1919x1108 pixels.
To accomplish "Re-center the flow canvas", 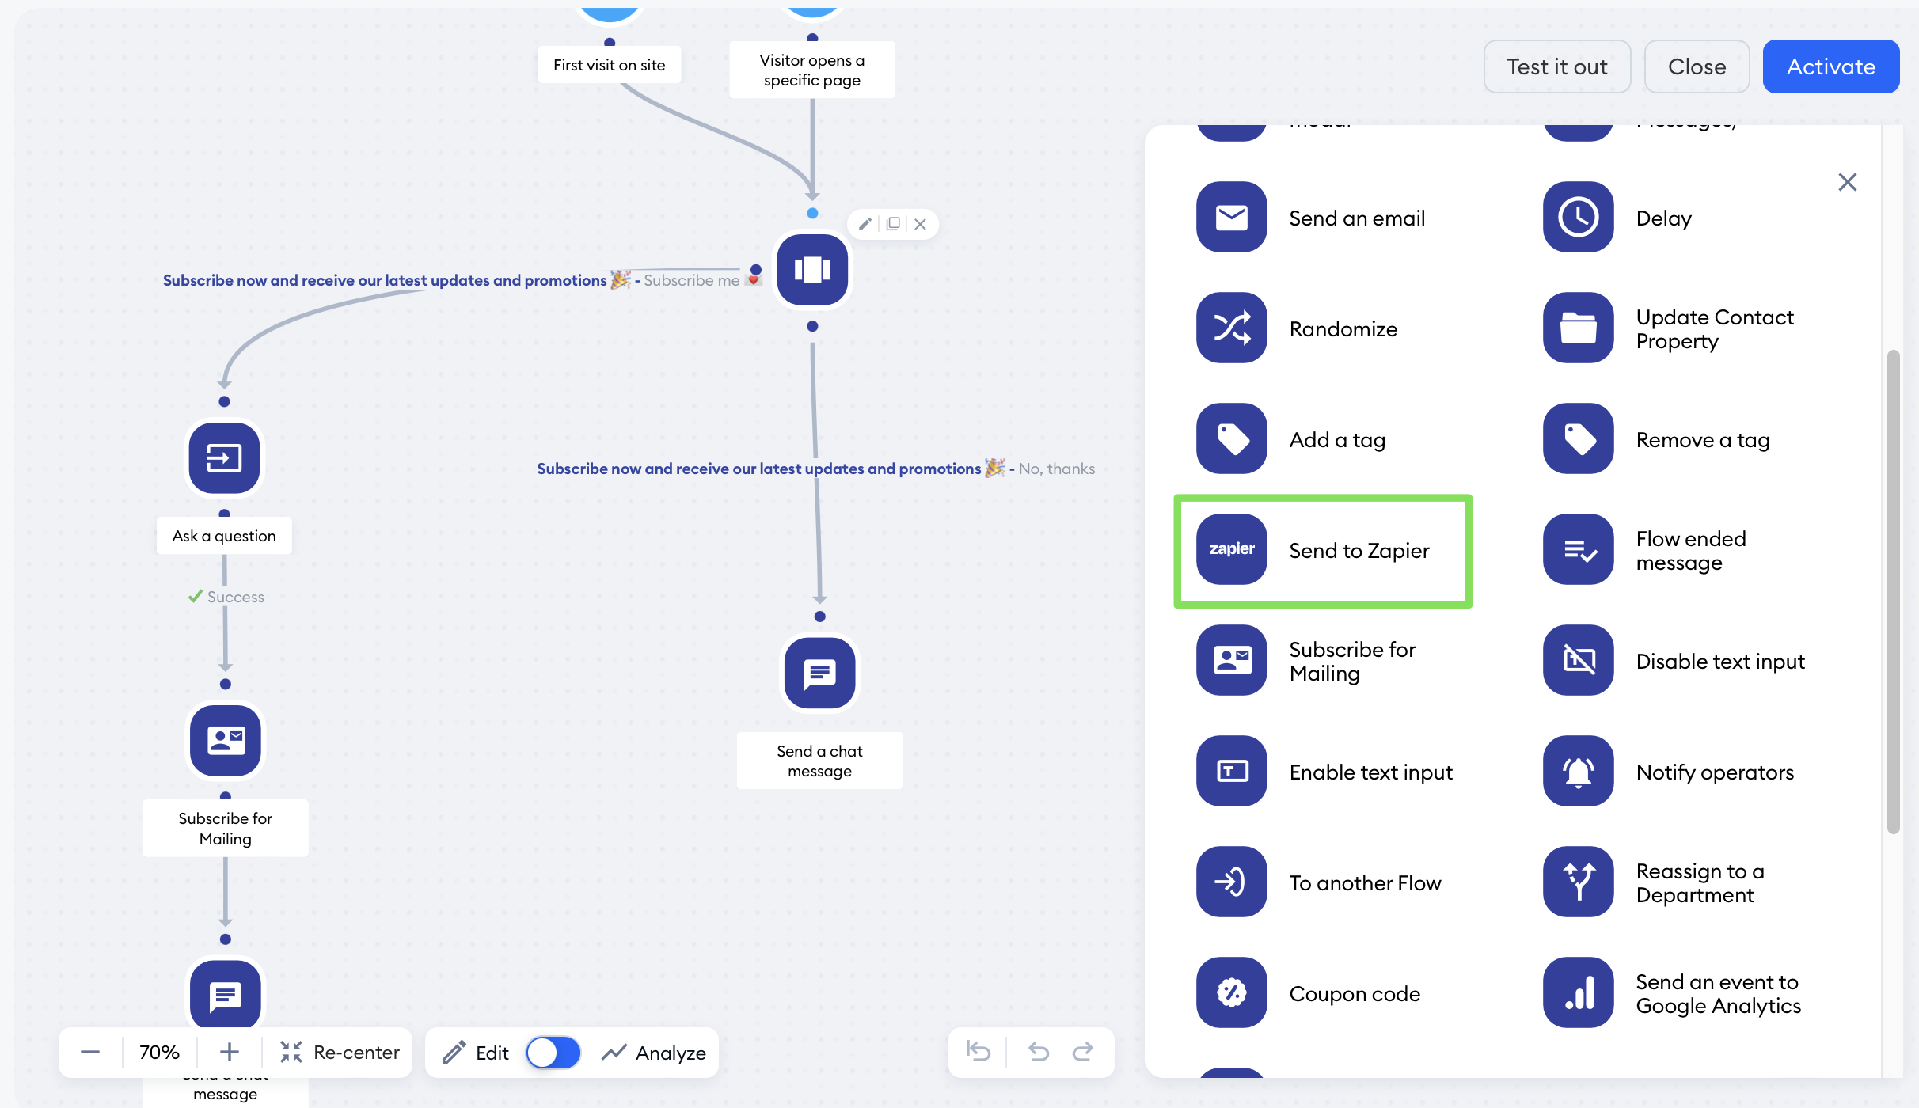I will [x=340, y=1053].
